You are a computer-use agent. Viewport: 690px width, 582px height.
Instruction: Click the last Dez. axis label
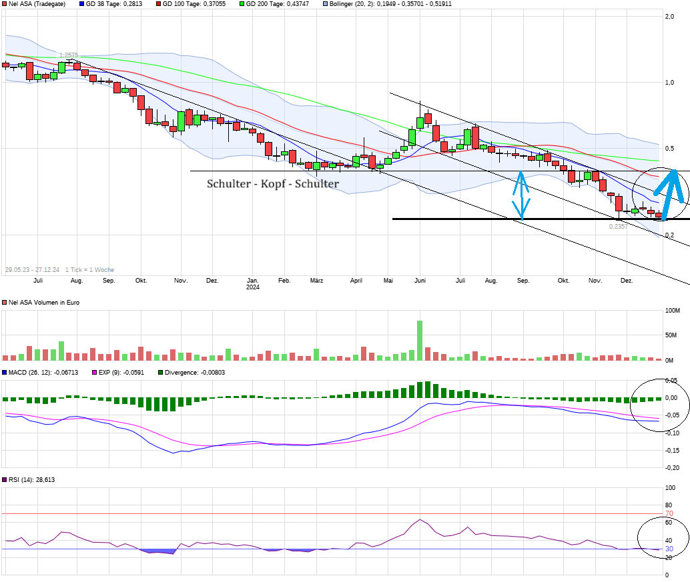point(627,281)
